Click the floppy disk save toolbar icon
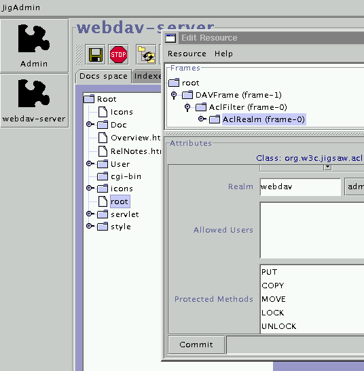364x371 pixels. [x=95, y=55]
